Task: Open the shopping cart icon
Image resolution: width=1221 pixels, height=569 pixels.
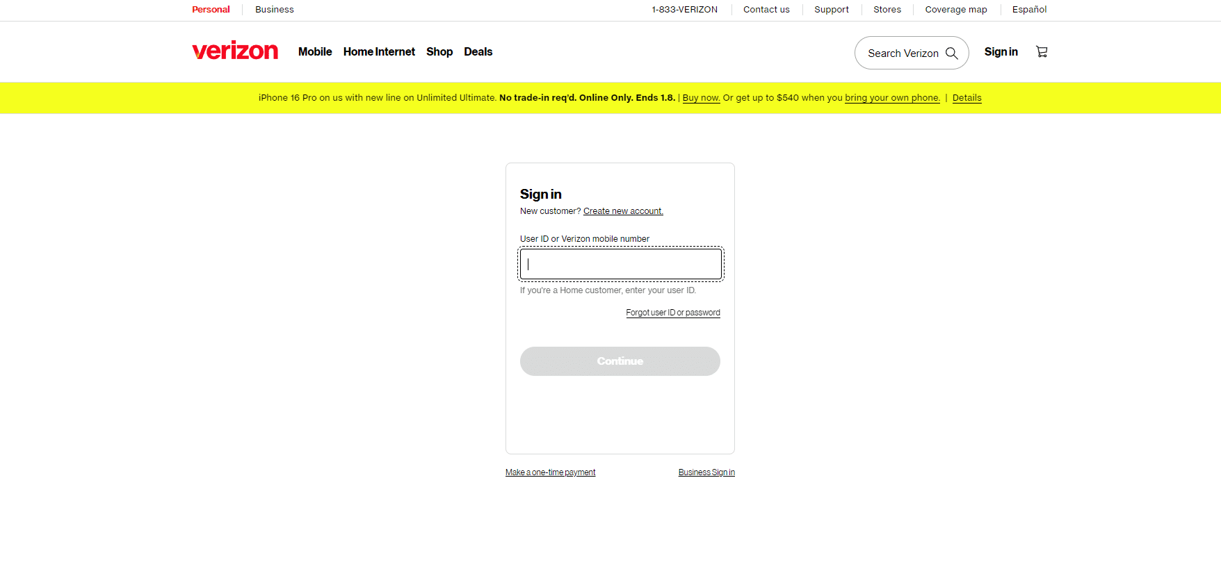Action: coord(1042,51)
